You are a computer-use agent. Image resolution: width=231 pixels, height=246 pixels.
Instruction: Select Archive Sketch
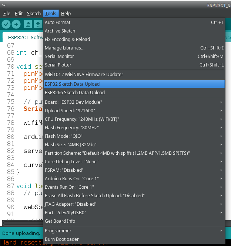(134, 31)
